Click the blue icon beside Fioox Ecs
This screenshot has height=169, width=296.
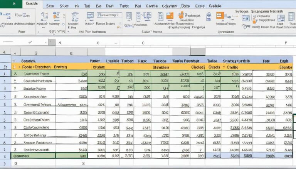pos(6,15)
